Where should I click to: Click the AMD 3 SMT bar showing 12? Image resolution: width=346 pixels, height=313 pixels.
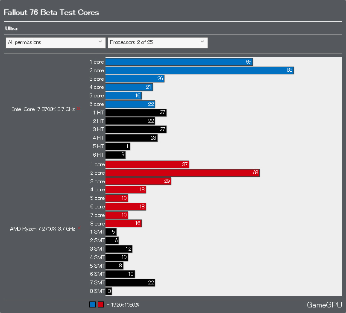click(x=119, y=249)
